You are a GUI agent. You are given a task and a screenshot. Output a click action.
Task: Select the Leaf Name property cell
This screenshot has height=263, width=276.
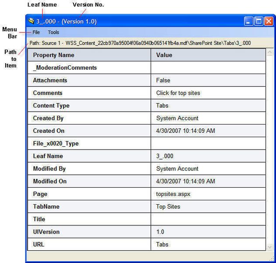point(89,156)
